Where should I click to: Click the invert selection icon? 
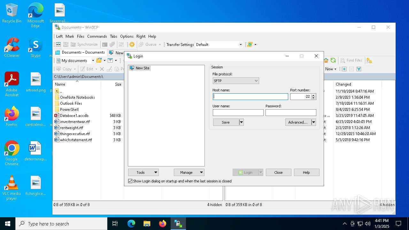(x=359, y=69)
